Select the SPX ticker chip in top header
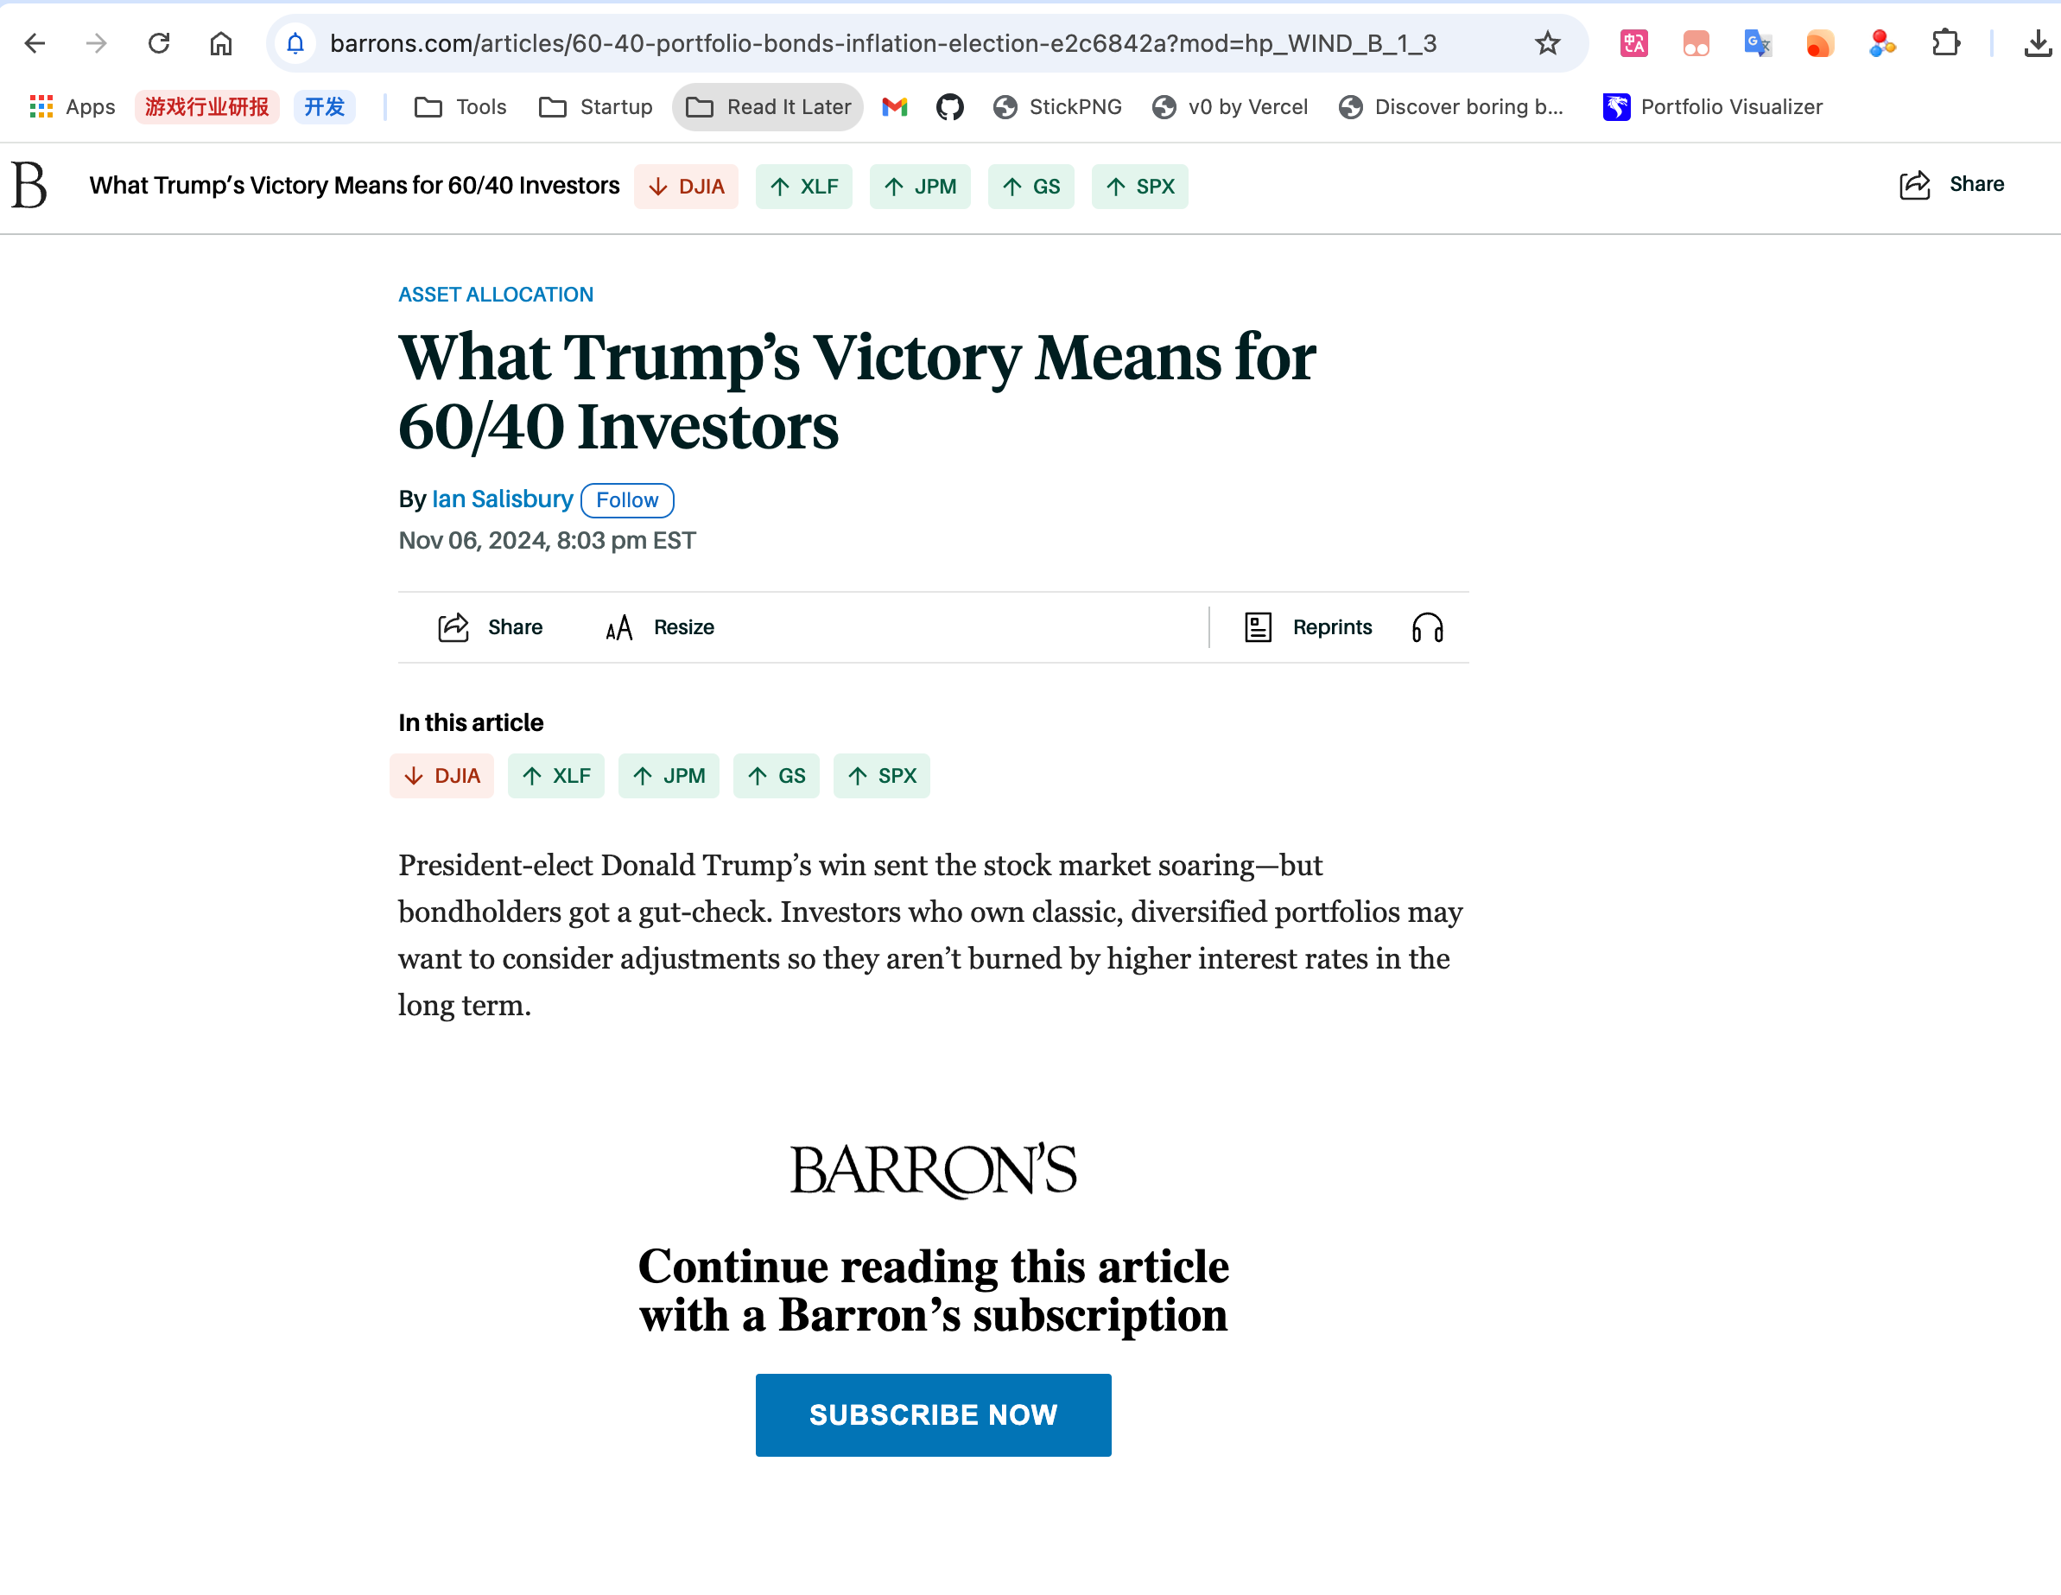This screenshot has height=1595, width=2061. point(1139,187)
